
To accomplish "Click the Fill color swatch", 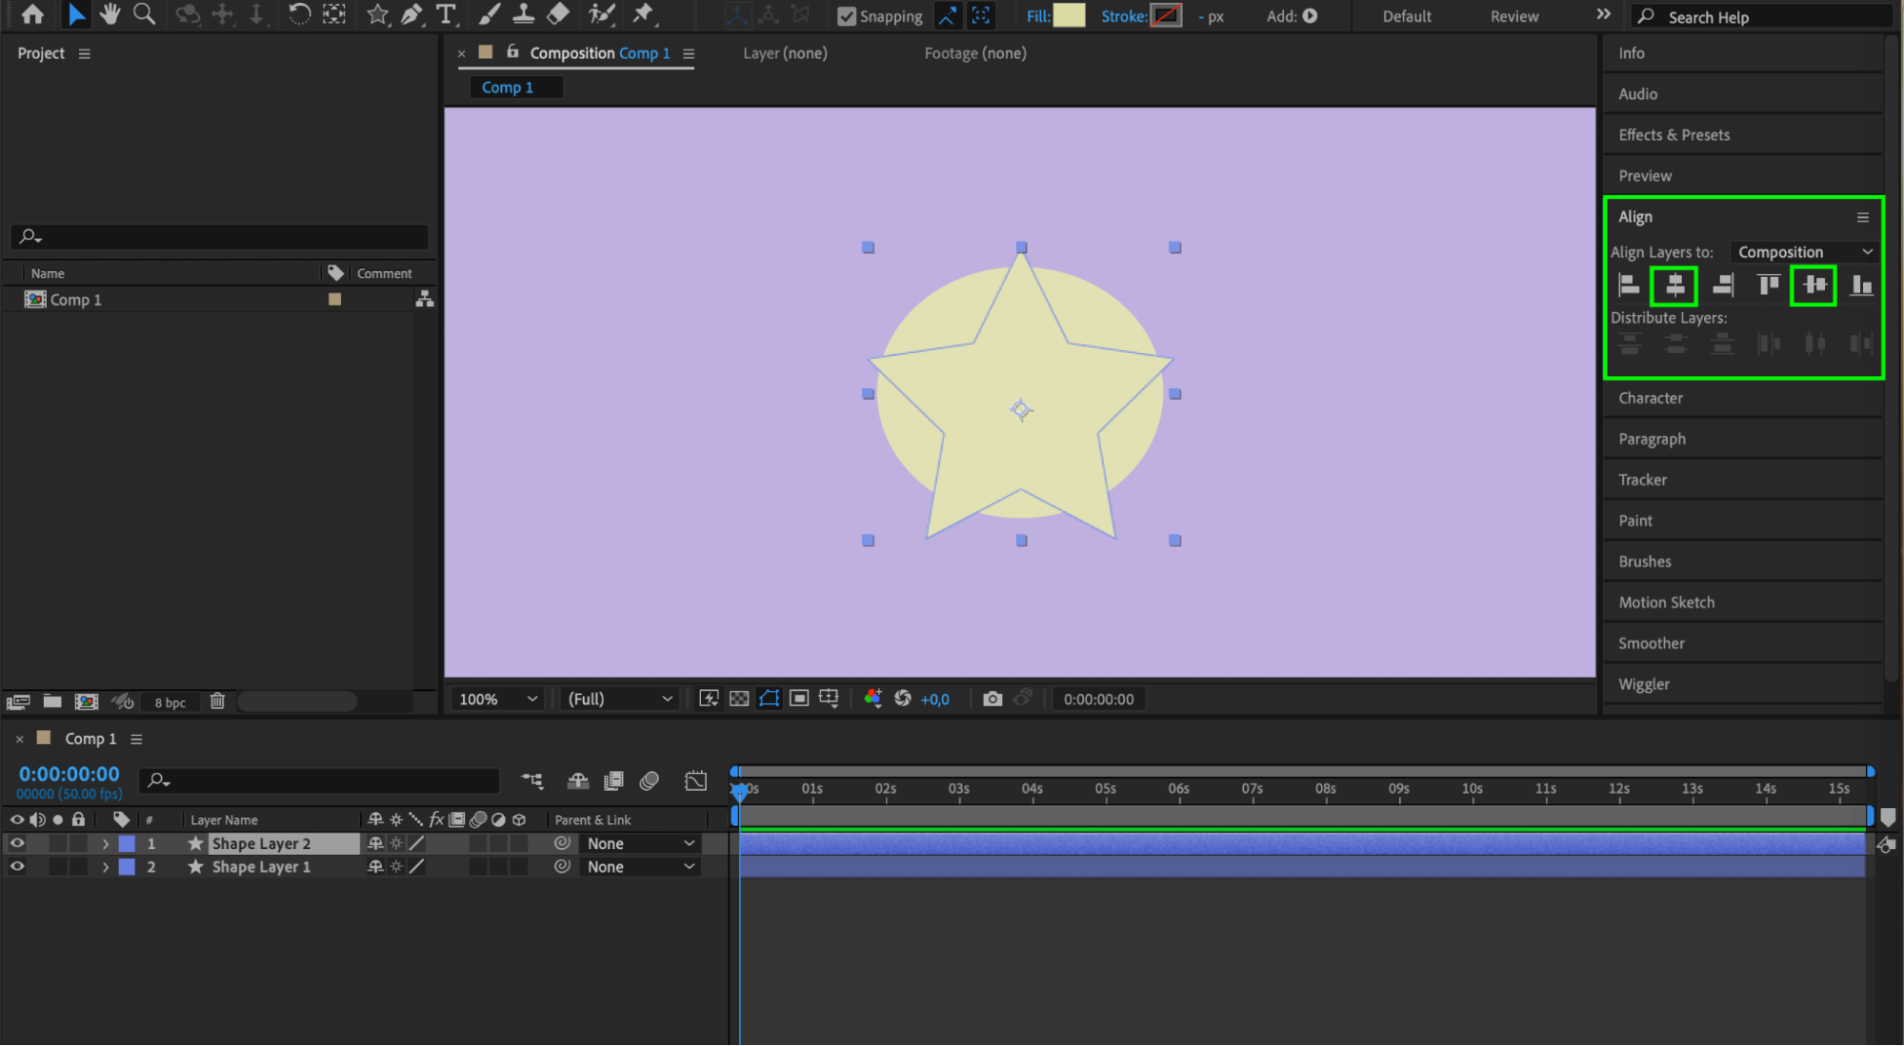I will 1069,16.
